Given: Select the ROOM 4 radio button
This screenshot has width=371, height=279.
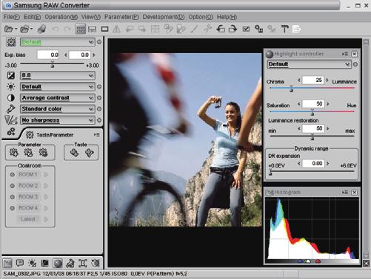Looking at the screenshot, I should pyautogui.click(x=12, y=208).
